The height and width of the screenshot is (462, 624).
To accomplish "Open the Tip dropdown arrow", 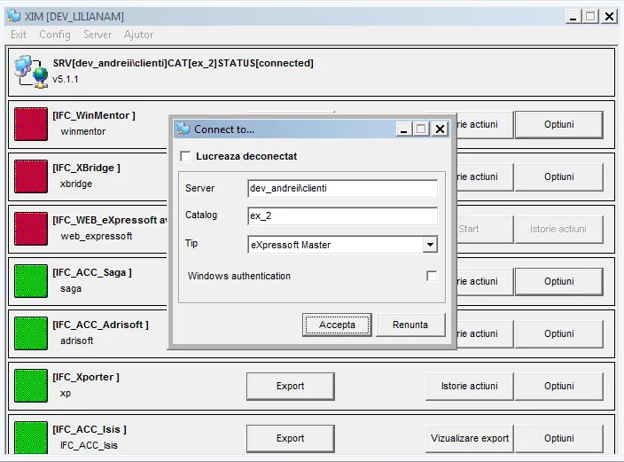I will pos(430,245).
